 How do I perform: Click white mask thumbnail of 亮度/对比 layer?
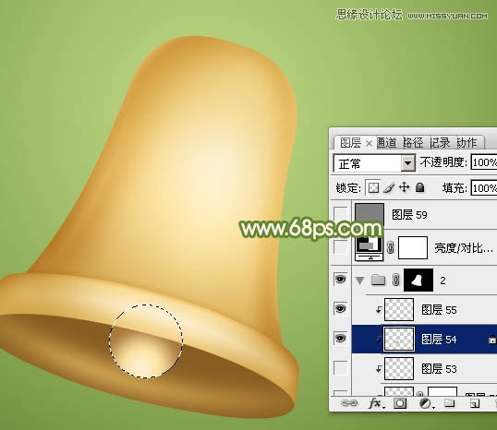click(413, 247)
